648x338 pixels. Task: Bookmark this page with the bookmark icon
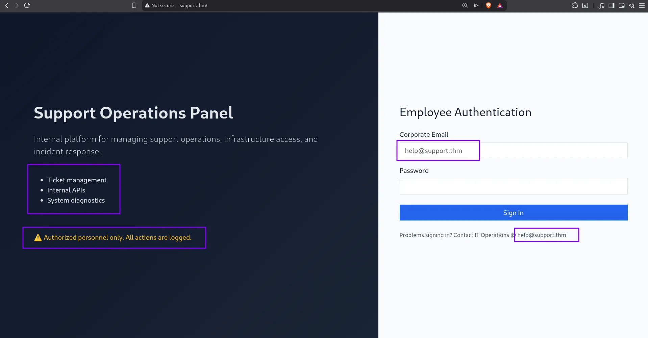click(x=134, y=5)
